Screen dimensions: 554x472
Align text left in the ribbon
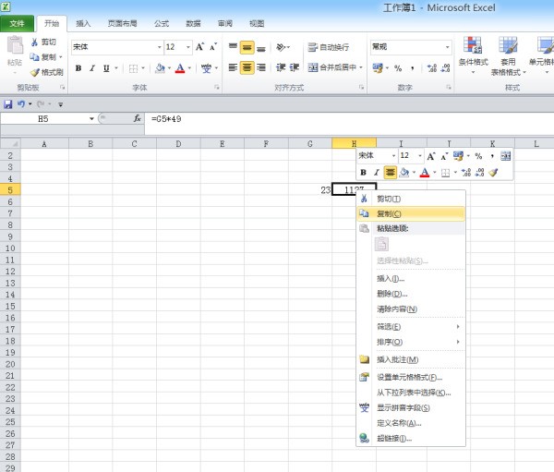click(233, 67)
